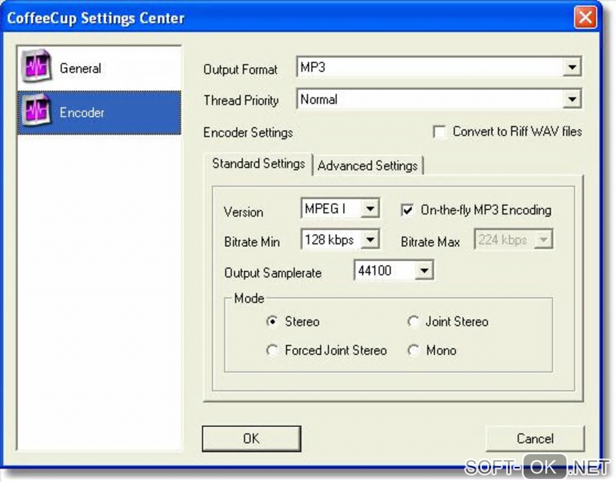Open the Output Format dropdown arrow
Image resolution: width=616 pixels, height=482 pixels.
pos(571,67)
